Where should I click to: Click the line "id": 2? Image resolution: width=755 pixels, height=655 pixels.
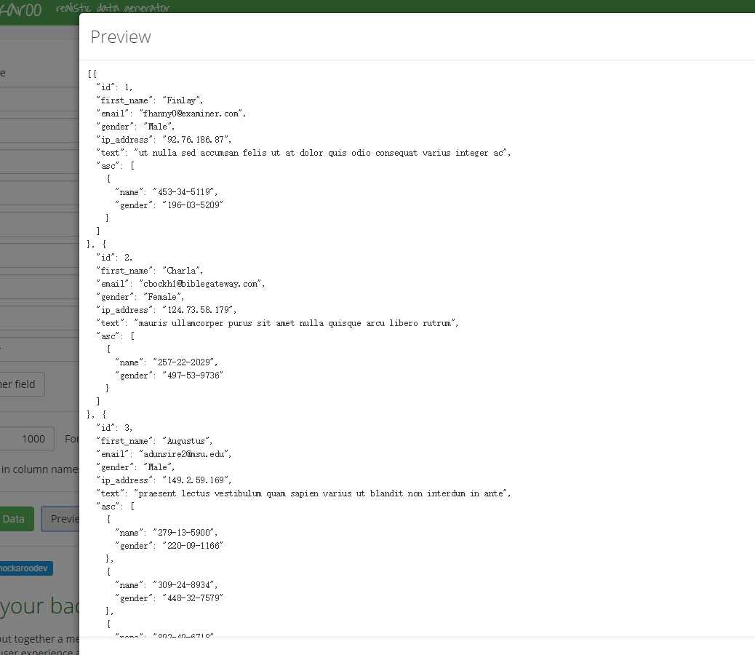click(114, 258)
